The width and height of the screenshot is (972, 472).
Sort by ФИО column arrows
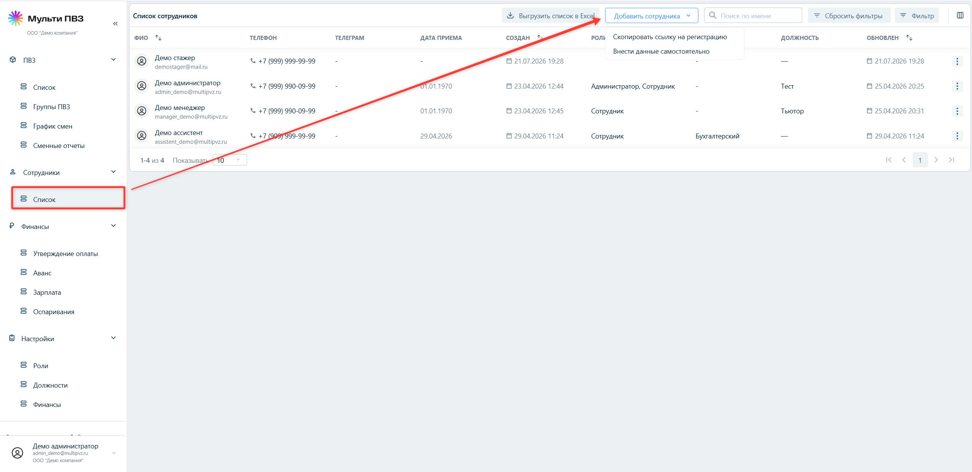(x=158, y=38)
